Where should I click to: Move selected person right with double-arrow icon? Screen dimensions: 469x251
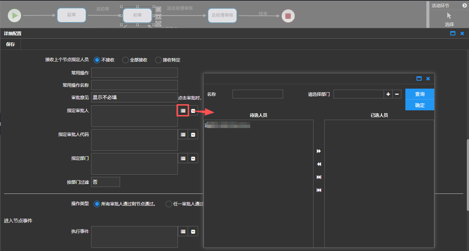coord(319,151)
